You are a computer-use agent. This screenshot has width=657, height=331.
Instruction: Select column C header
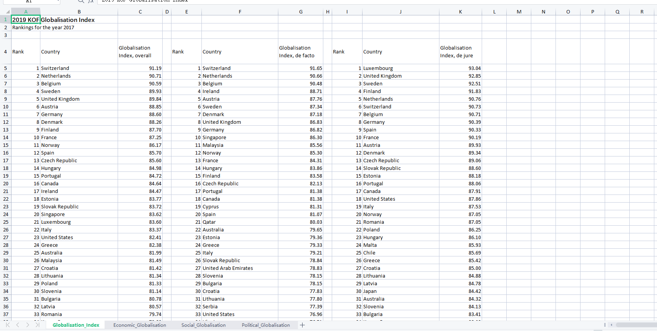tap(140, 12)
